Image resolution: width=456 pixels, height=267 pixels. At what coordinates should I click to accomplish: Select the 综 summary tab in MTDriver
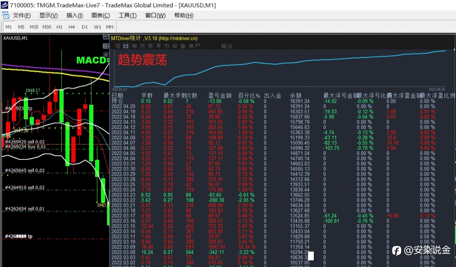click(118, 46)
